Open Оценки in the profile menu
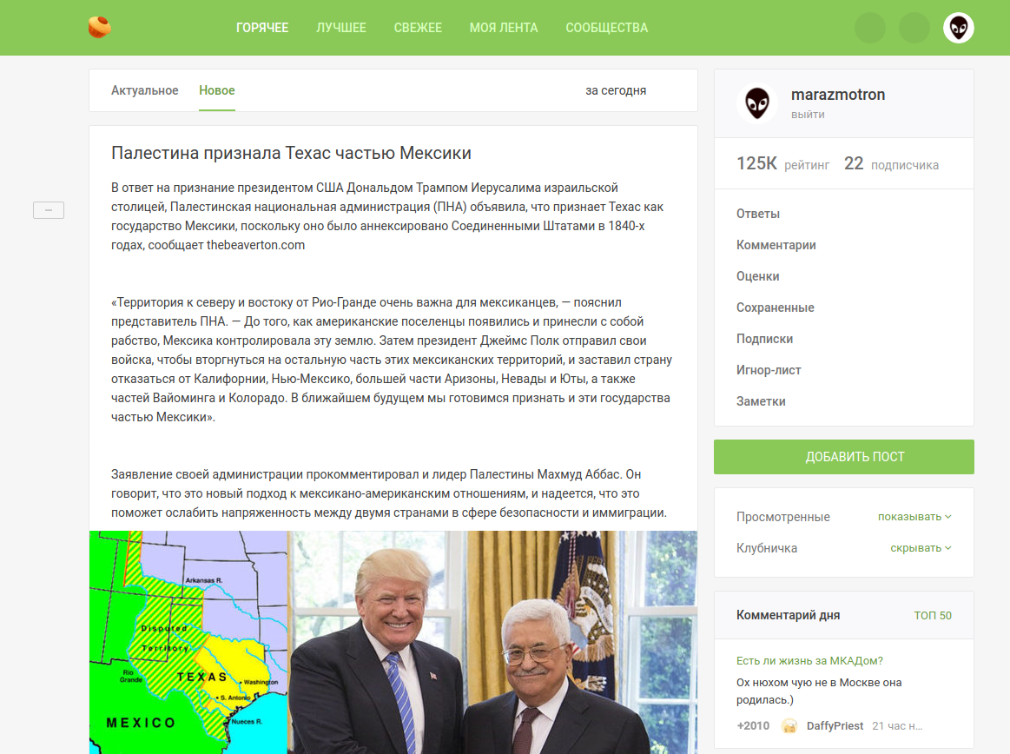1010x754 pixels. coord(758,276)
